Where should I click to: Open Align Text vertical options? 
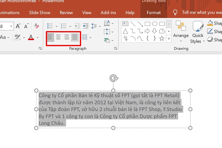[108, 32]
